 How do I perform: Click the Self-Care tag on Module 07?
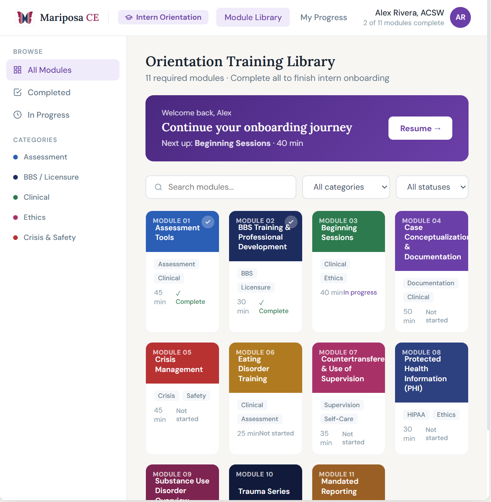pyautogui.click(x=339, y=419)
